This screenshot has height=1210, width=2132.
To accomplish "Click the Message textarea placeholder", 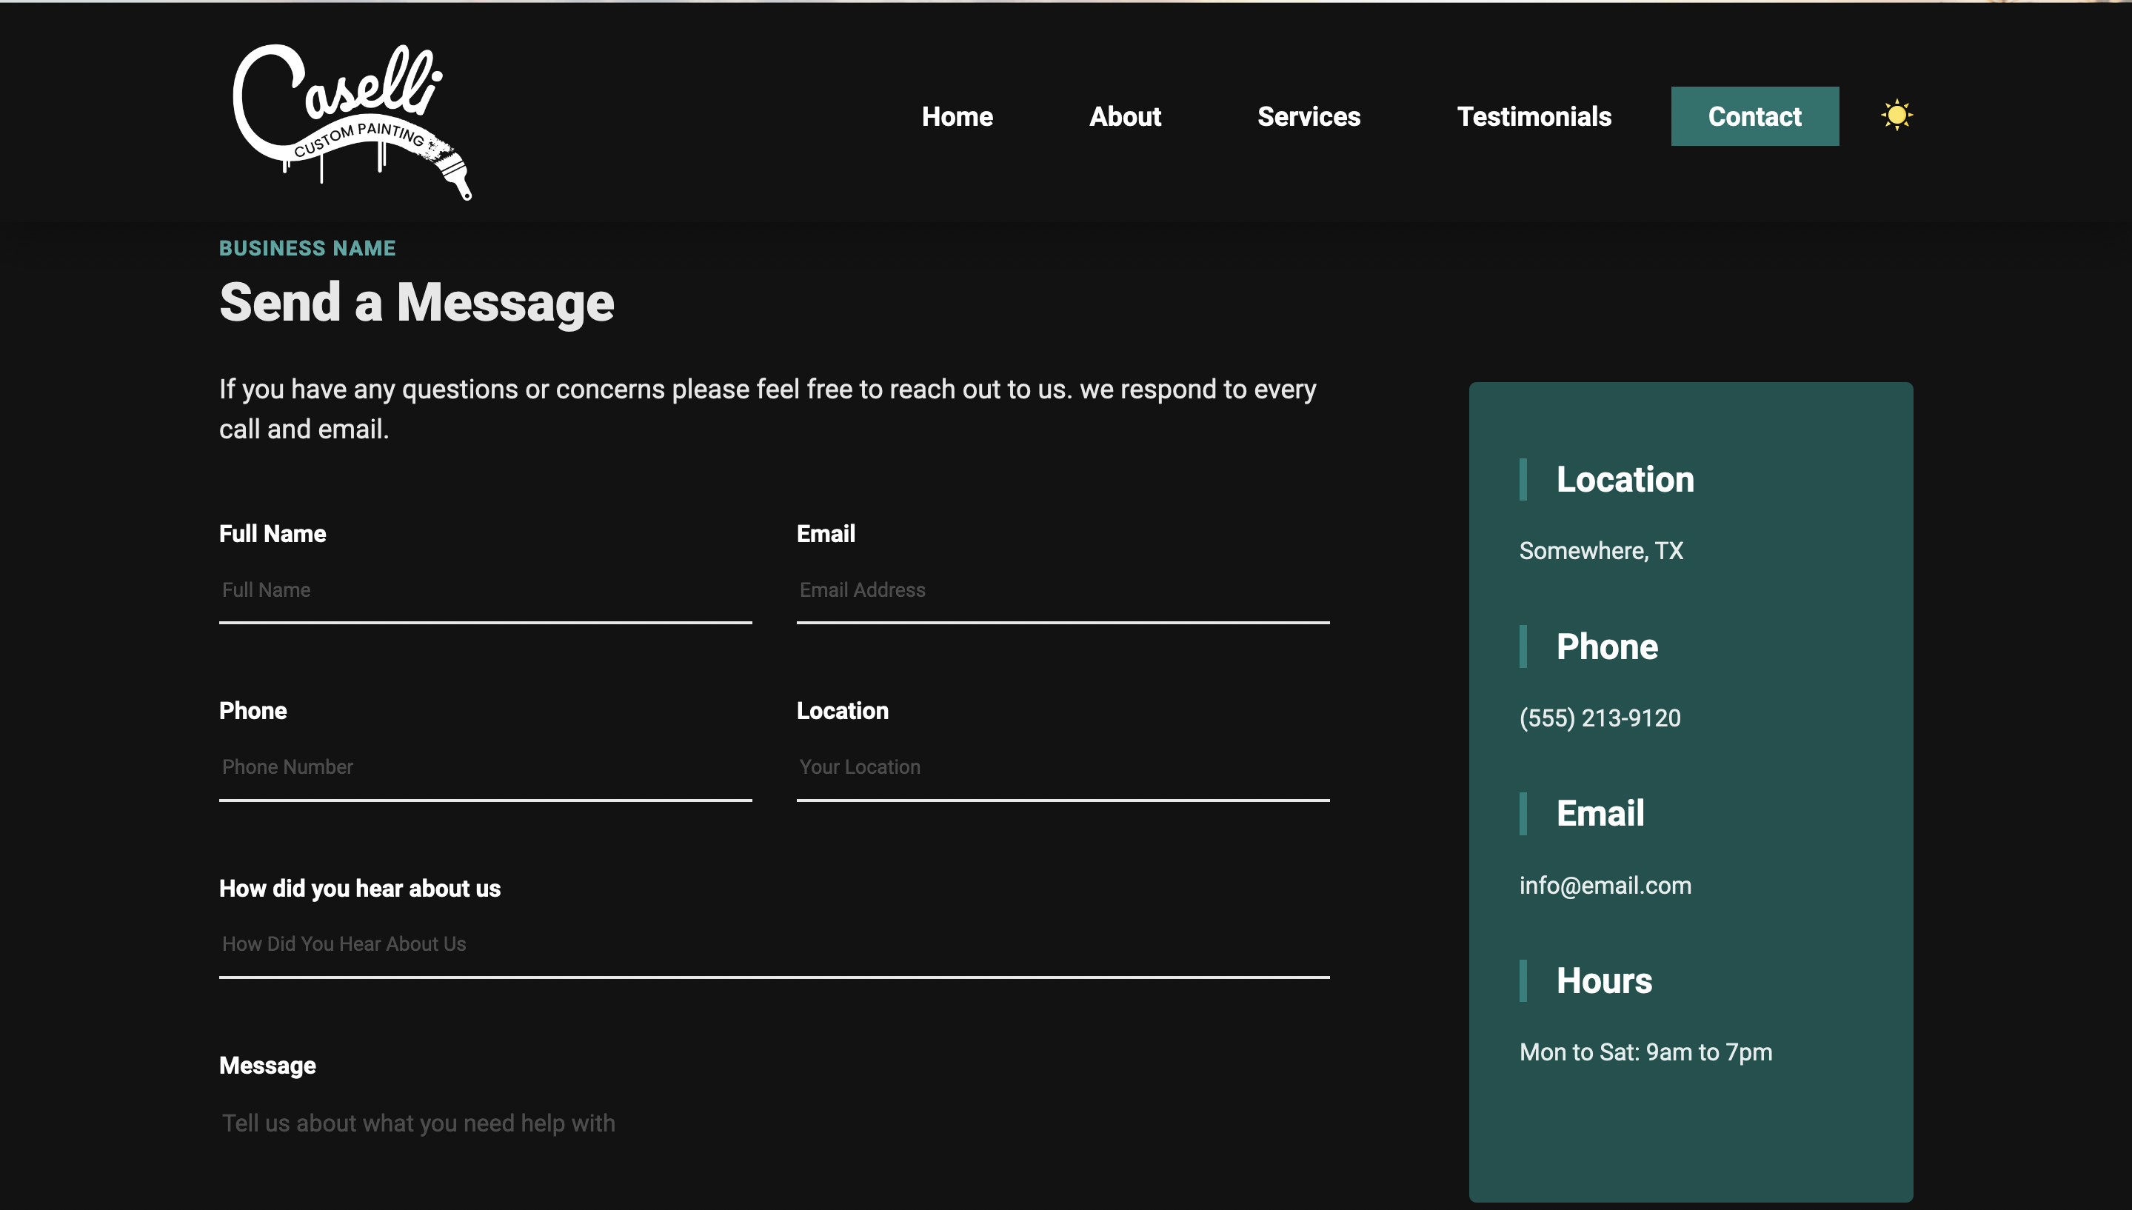I will click(x=418, y=1123).
